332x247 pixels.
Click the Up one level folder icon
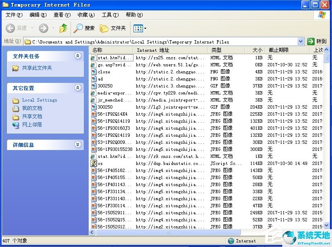coord(63,28)
